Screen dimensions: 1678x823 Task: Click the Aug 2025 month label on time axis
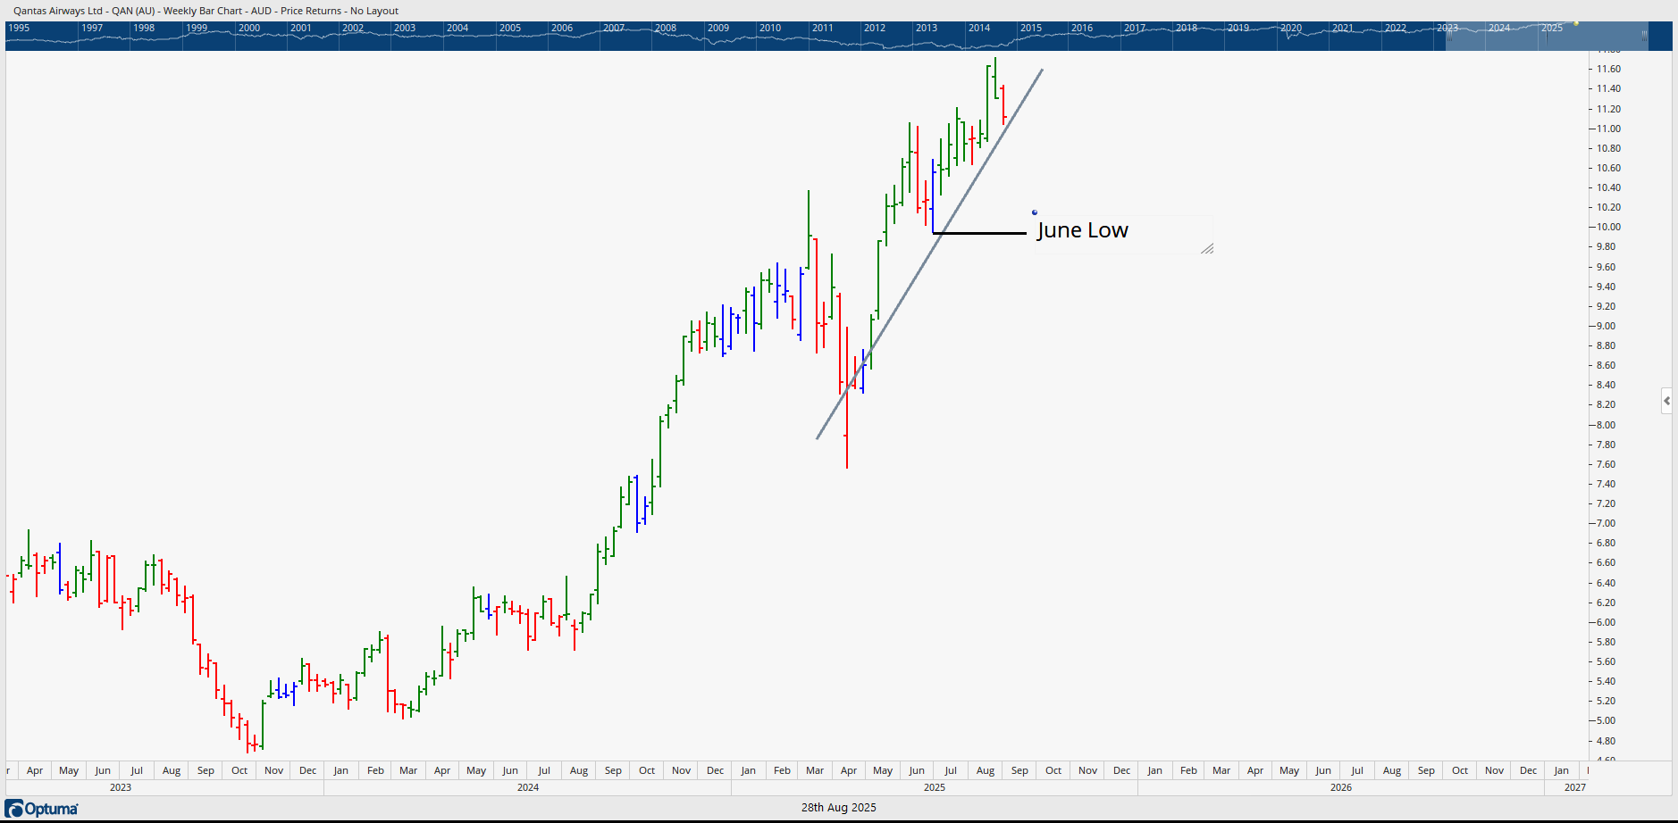[986, 770]
